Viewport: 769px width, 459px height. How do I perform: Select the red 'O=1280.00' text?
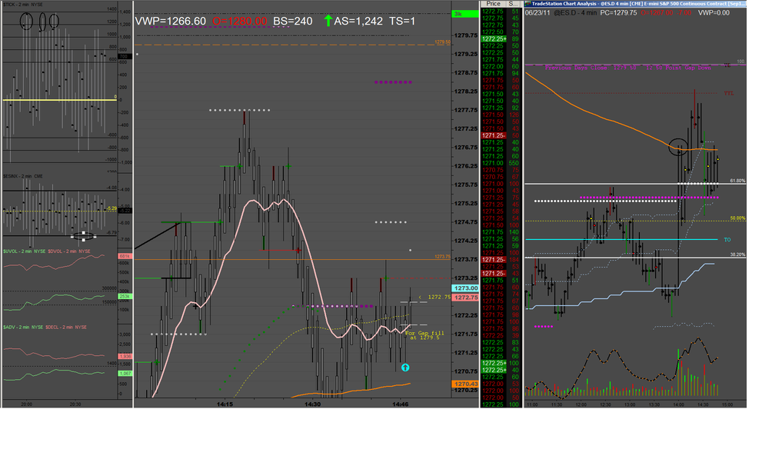point(239,21)
